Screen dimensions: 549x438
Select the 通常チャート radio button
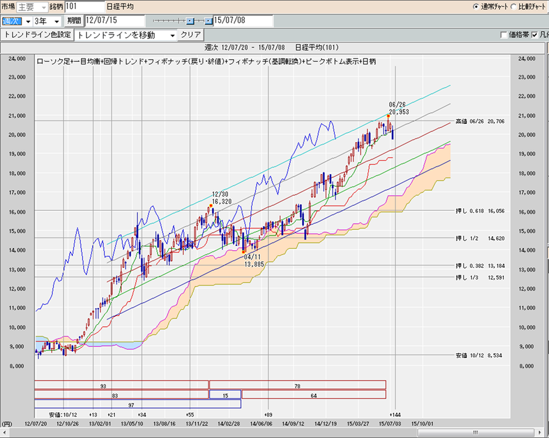point(476,7)
